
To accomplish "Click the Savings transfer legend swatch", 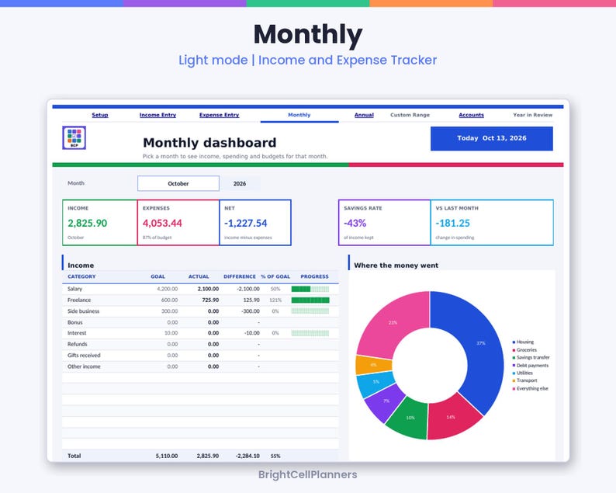I will [x=514, y=357].
